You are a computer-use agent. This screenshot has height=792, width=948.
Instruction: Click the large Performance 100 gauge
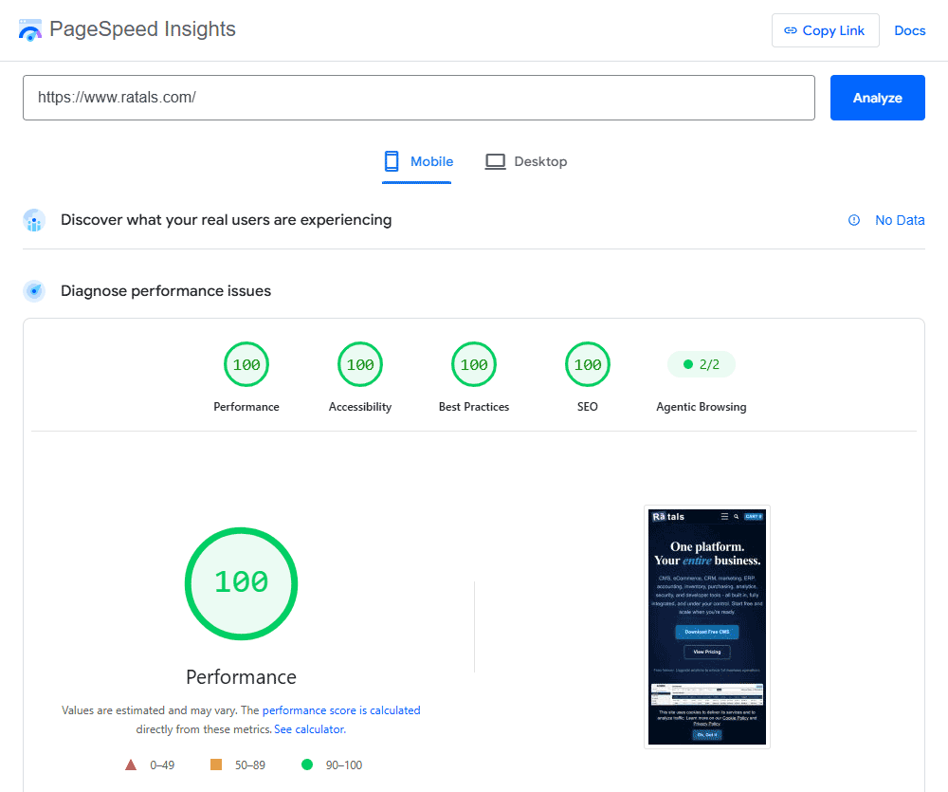(x=241, y=583)
